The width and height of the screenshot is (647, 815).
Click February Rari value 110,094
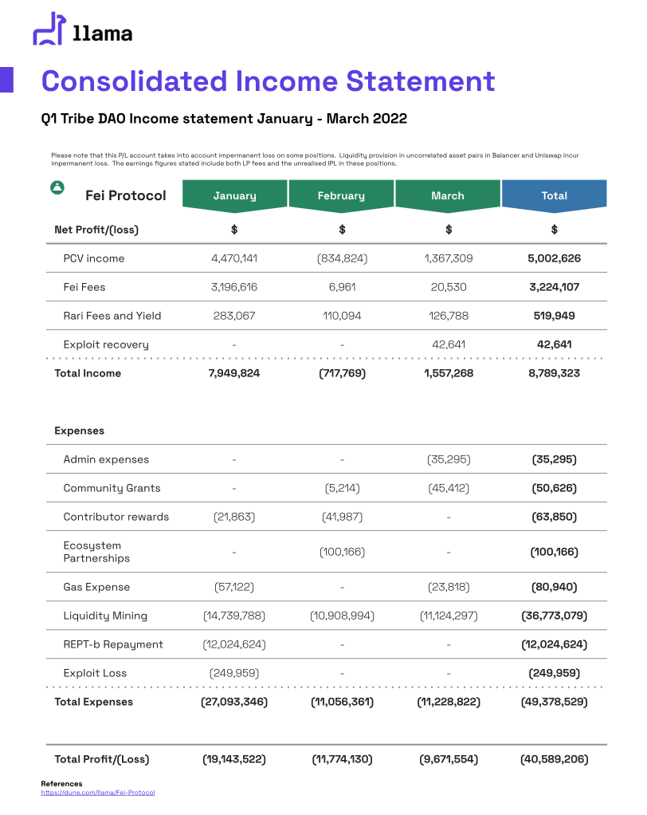click(342, 316)
